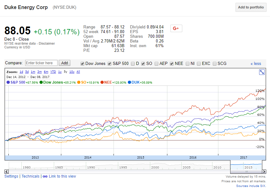Image resolution: width=270 pixels, height=191 pixels.
Task: Choose the 5y zoom option
Action: (65, 72)
